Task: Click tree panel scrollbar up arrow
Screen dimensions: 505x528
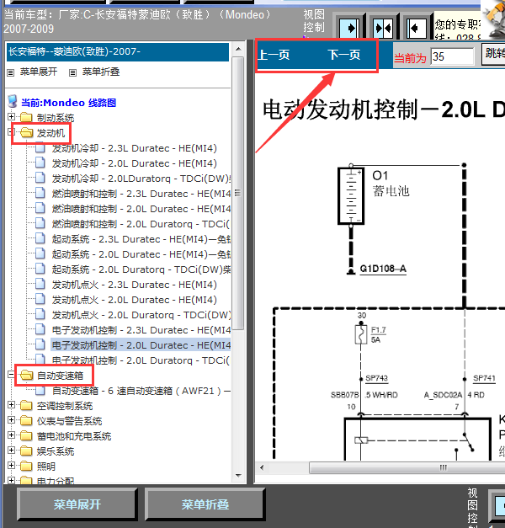Action: [x=238, y=49]
